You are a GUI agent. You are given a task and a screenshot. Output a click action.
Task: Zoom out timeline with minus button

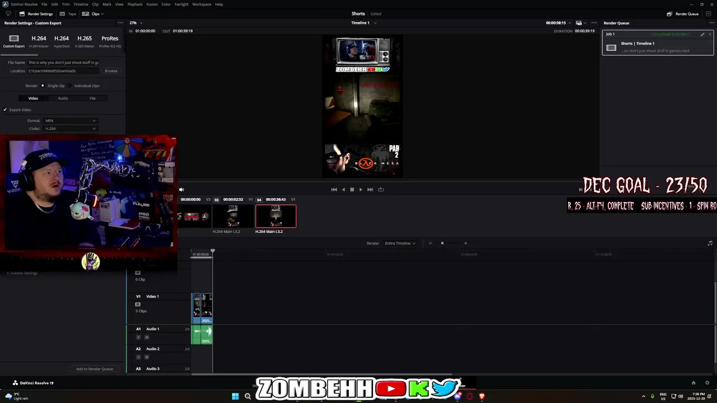tap(430, 243)
